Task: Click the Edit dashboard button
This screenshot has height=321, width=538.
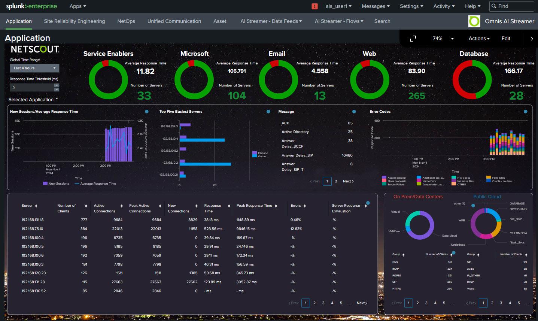Action: pyautogui.click(x=506, y=39)
